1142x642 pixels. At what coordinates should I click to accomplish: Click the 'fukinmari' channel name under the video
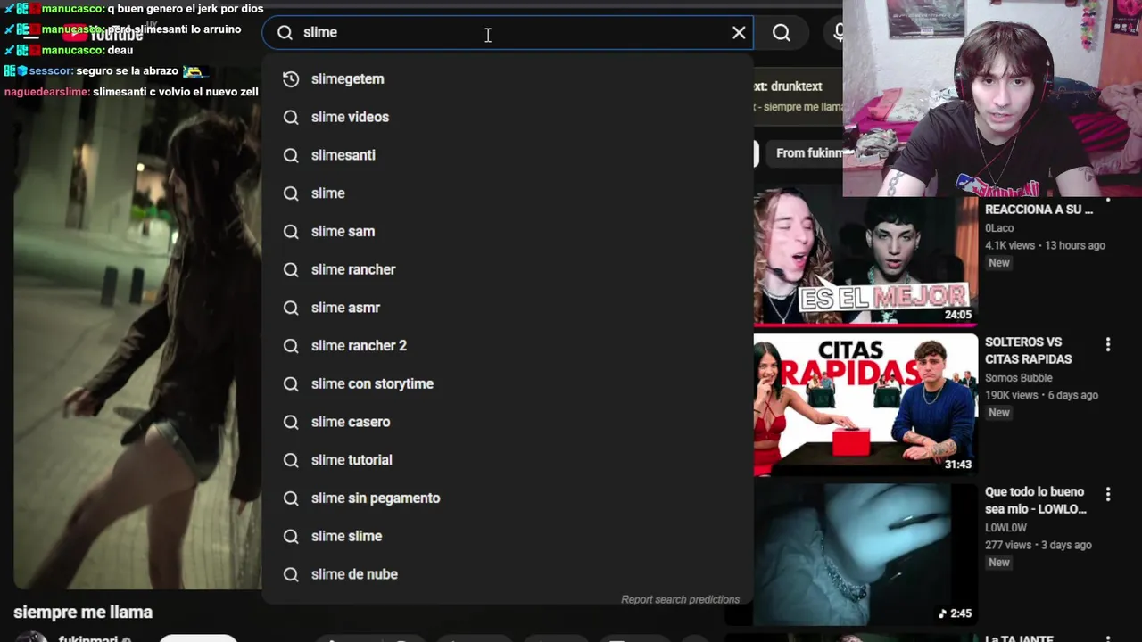(88, 638)
